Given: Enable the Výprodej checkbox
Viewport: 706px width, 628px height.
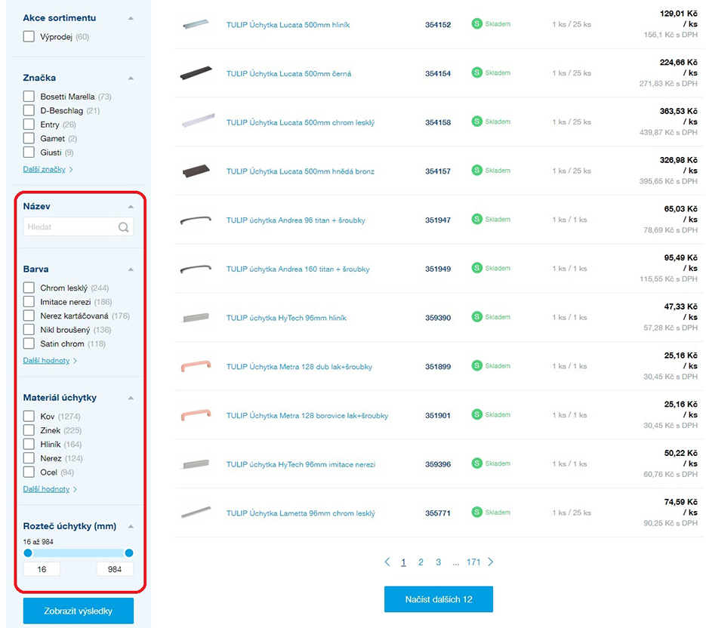Looking at the screenshot, I should [29, 36].
